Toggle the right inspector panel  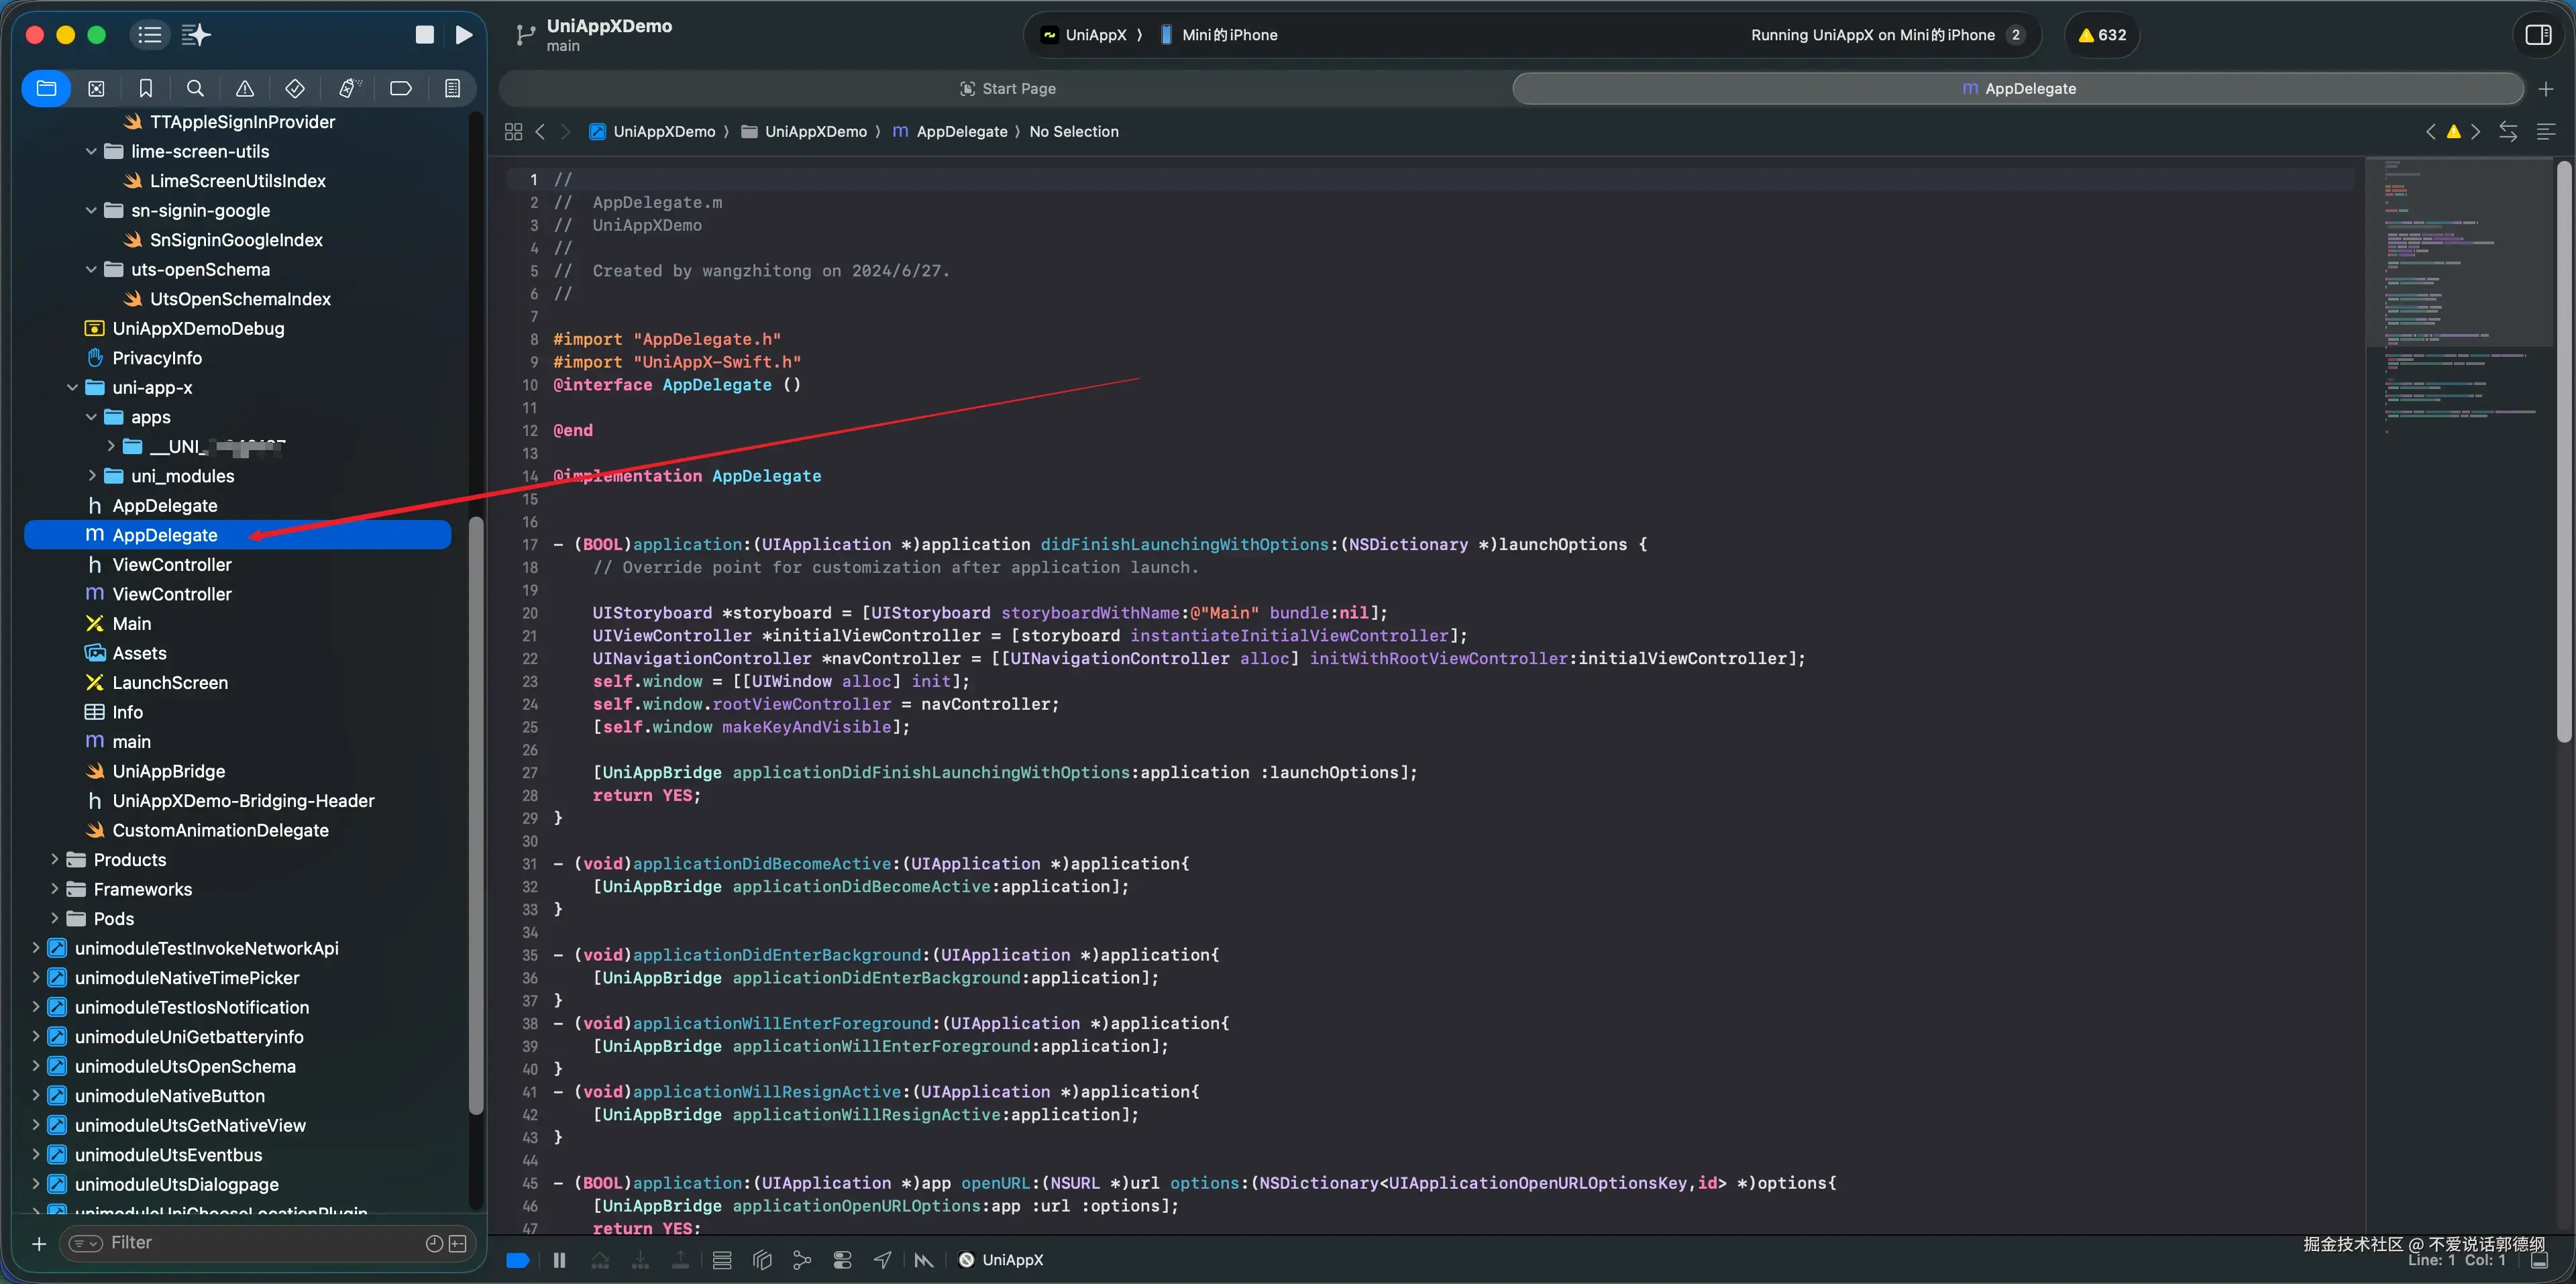[x=2538, y=35]
